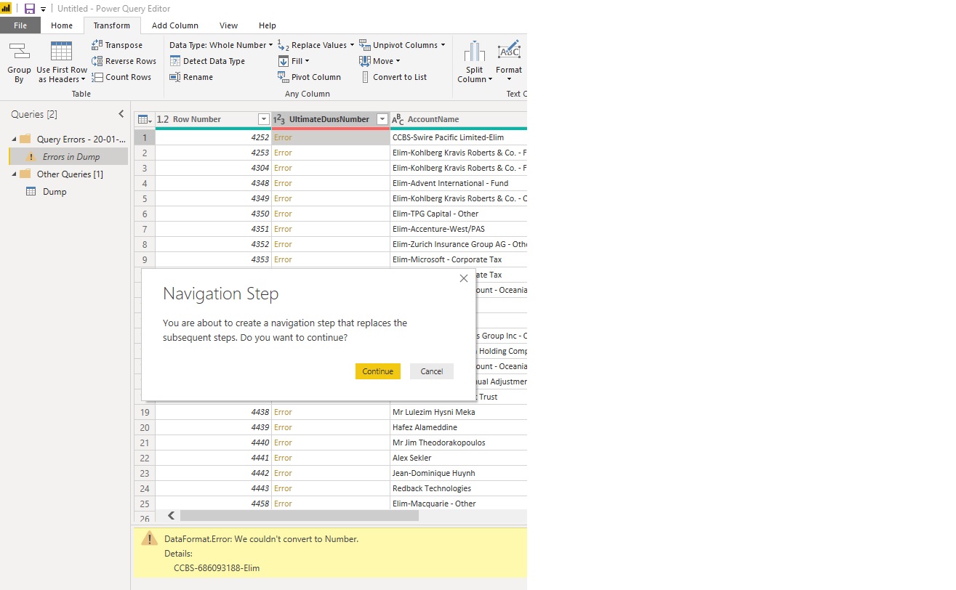Switch to the Add Column tab
The image size is (956, 590).
[x=175, y=25]
